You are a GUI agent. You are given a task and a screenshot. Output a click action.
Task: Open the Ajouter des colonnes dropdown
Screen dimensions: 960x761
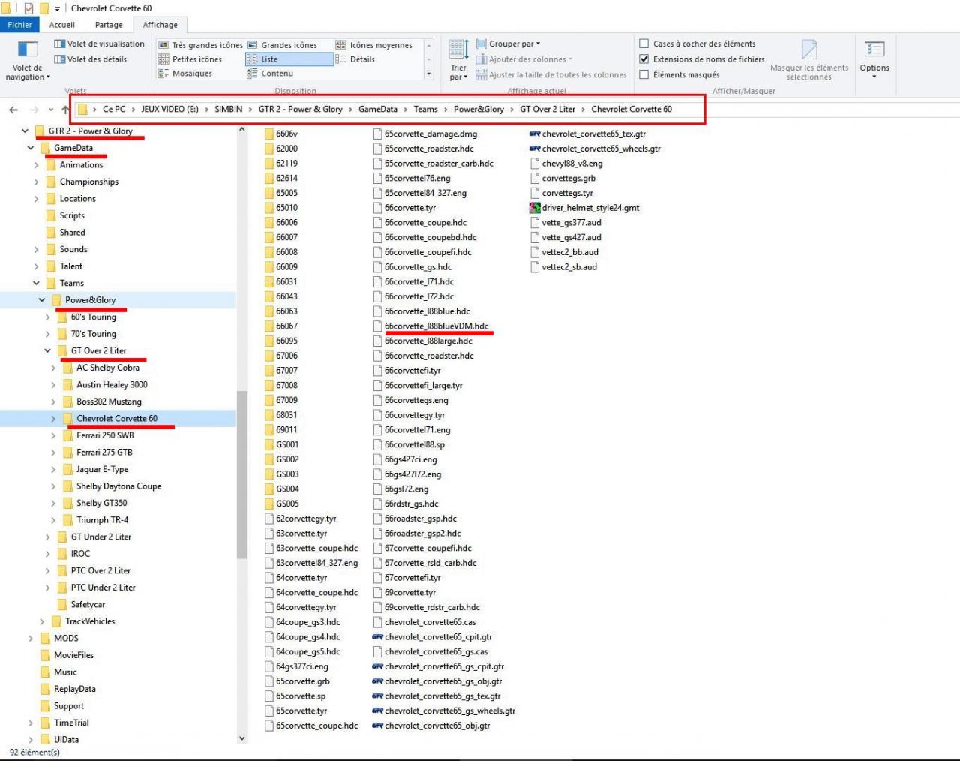tap(523, 59)
